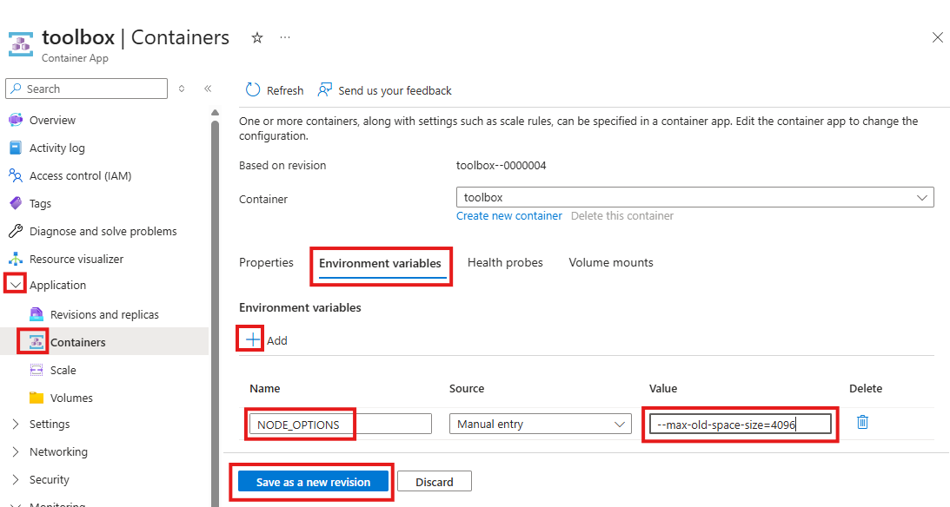
Task: Favorite this page with the star icon
Action: 256,37
